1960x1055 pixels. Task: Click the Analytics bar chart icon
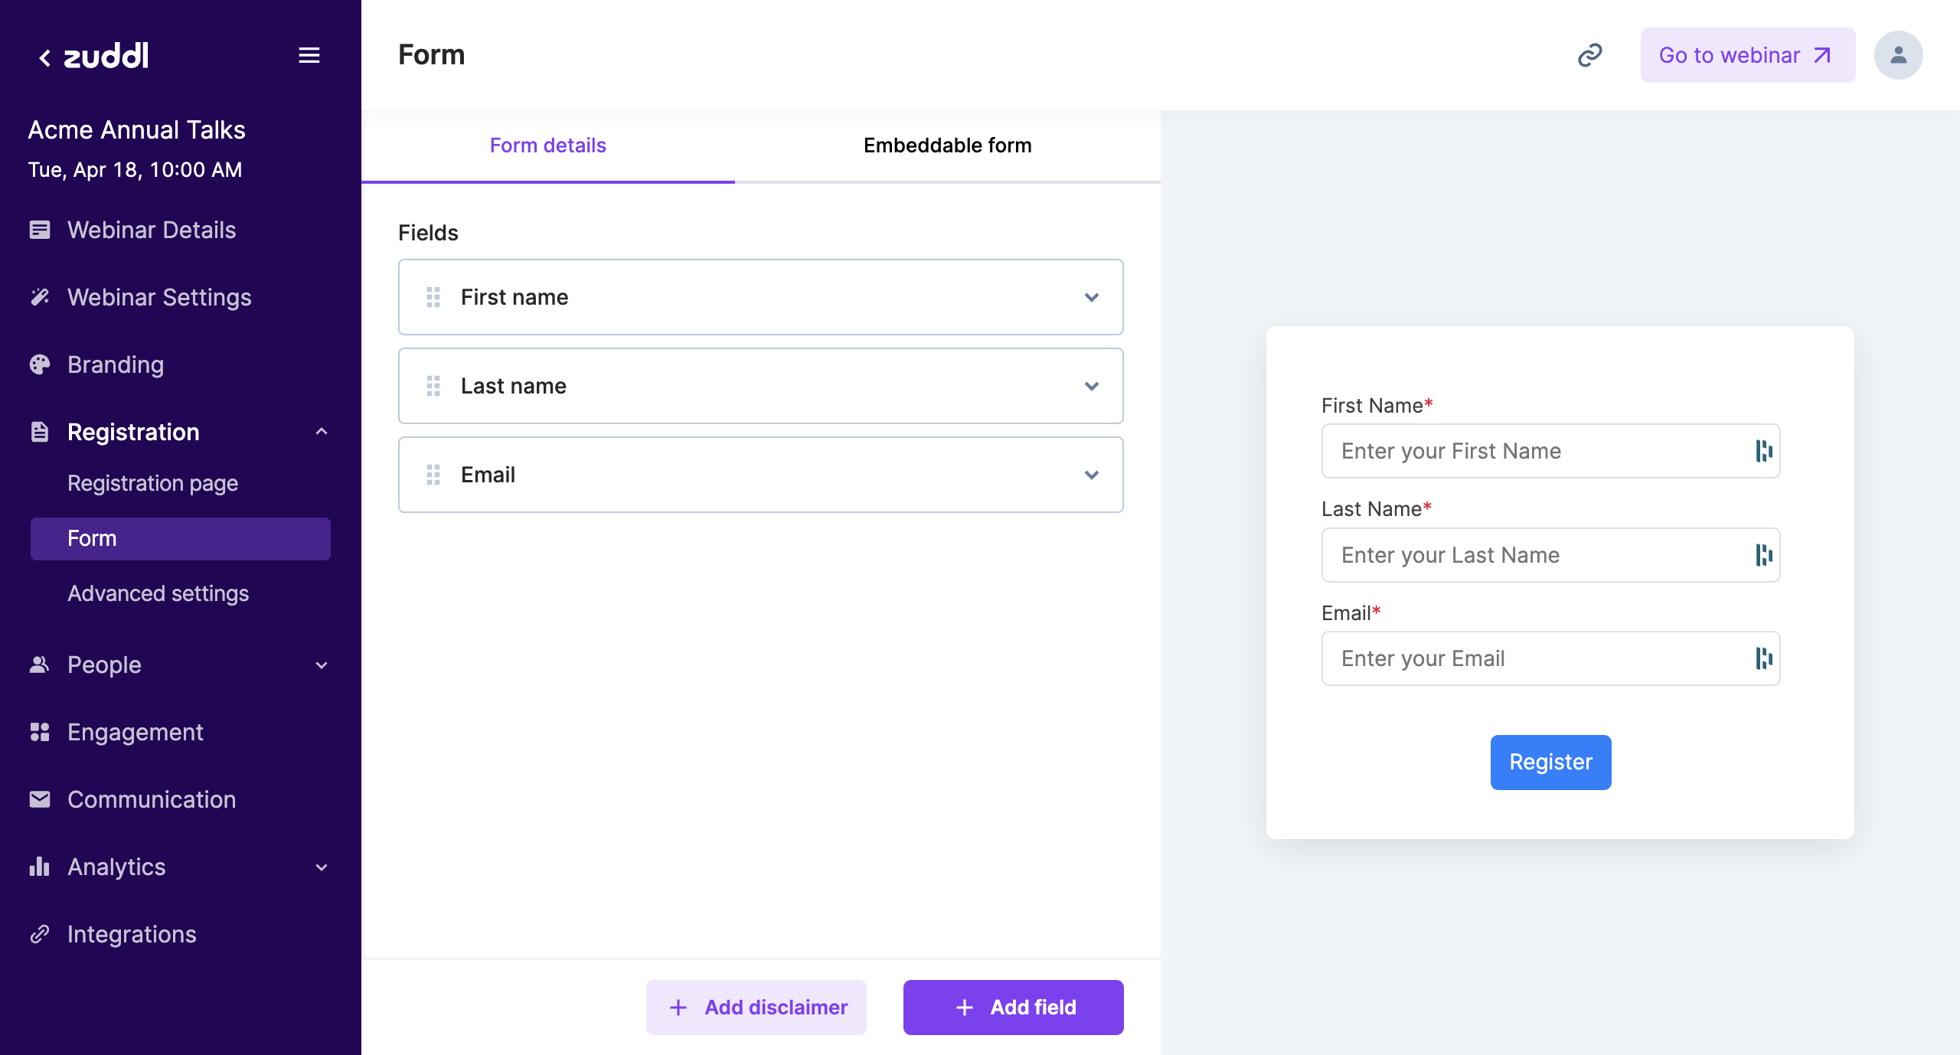(x=40, y=867)
